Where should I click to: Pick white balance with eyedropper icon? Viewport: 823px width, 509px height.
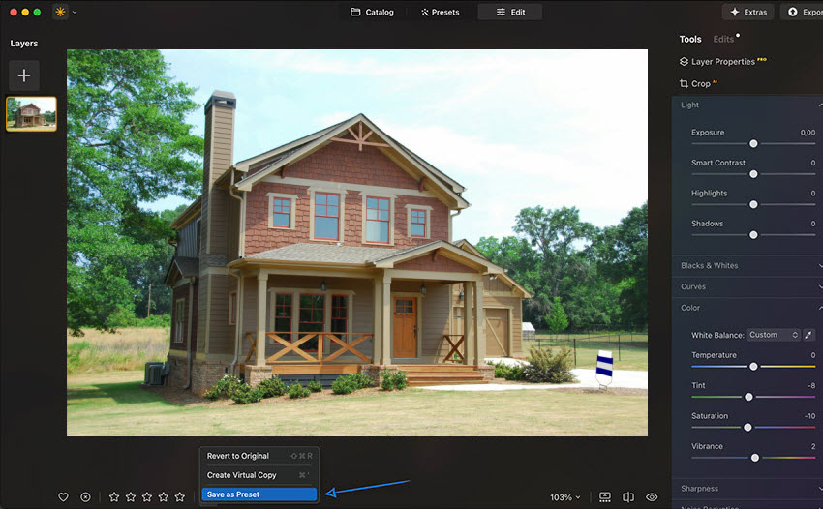(808, 335)
